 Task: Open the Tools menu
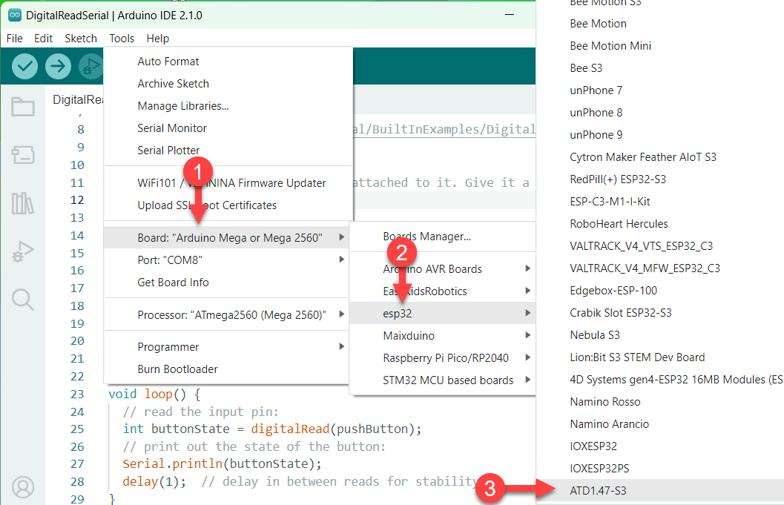tap(122, 39)
